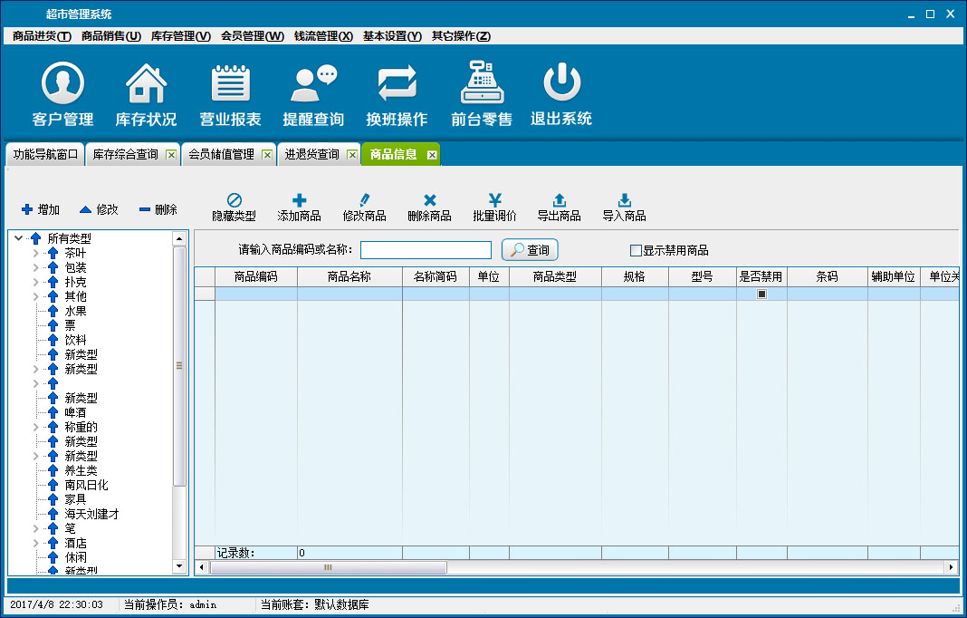This screenshot has height=618, width=967.
Task: Expand 笔 tree node
Action: tap(36, 528)
